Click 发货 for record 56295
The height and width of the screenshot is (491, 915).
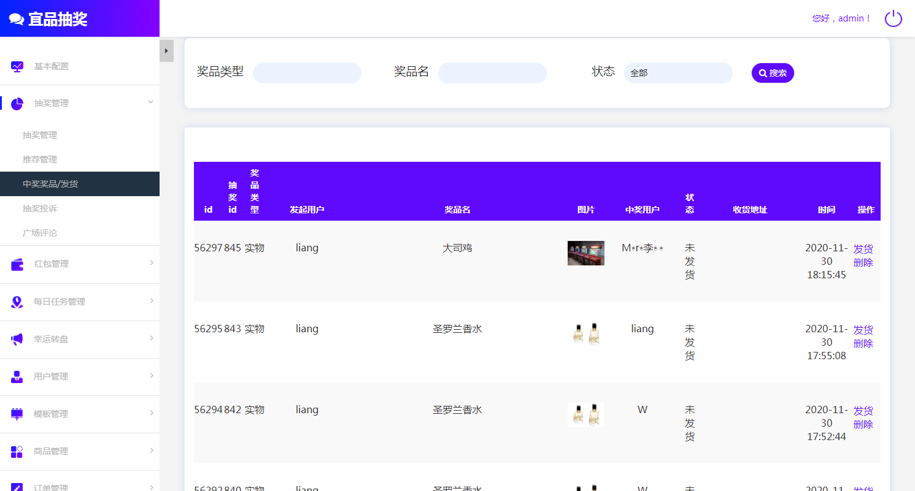point(863,330)
